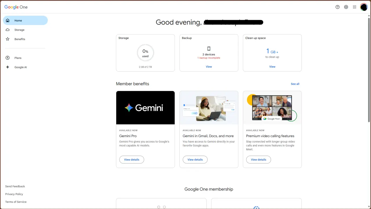The height and width of the screenshot is (209, 371).
Task: Click the Home house icon in sidebar
Action: (8, 21)
